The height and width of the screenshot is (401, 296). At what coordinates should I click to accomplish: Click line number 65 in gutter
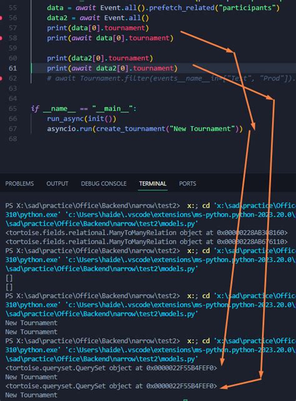[x=12, y=109]
